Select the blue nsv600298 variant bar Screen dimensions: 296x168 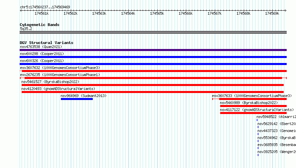(x=153, y=57)
